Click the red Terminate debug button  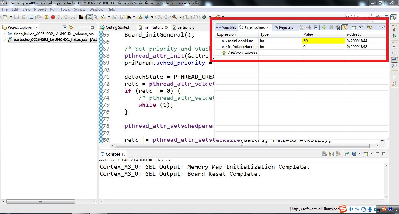pos(53,17)
